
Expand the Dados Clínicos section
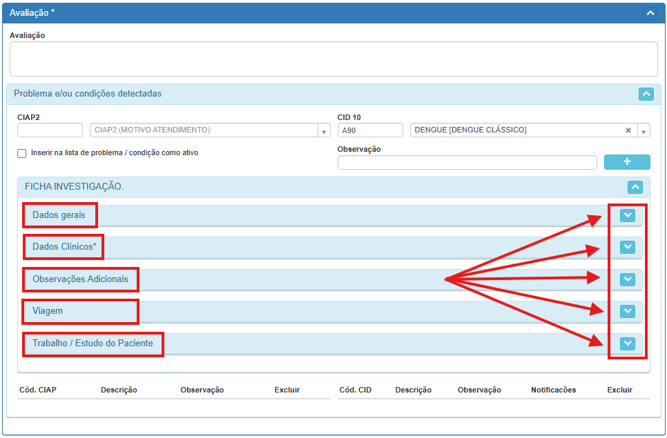627,247
